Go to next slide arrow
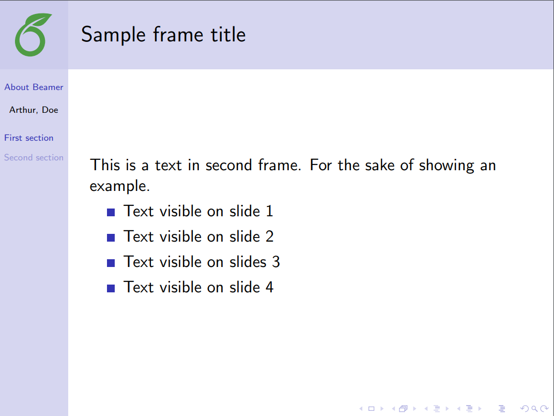 pos(382,409)
